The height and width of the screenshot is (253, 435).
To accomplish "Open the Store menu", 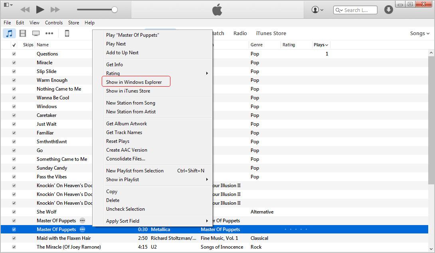I will click(x=73, y=23).
